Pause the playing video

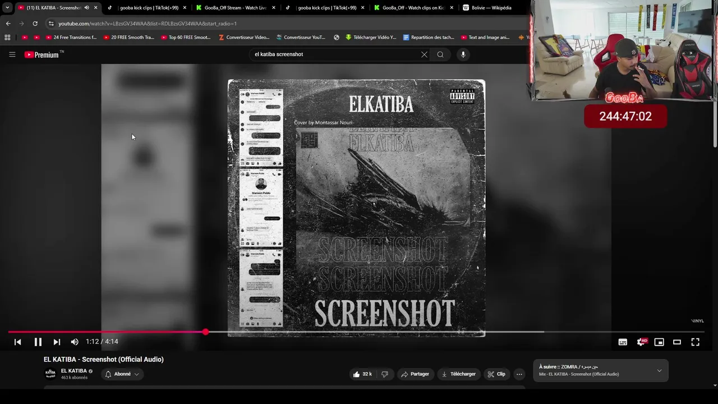point(38,342)
